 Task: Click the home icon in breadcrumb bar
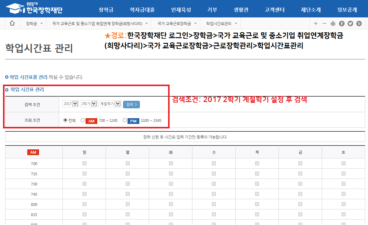pos(12,23)
